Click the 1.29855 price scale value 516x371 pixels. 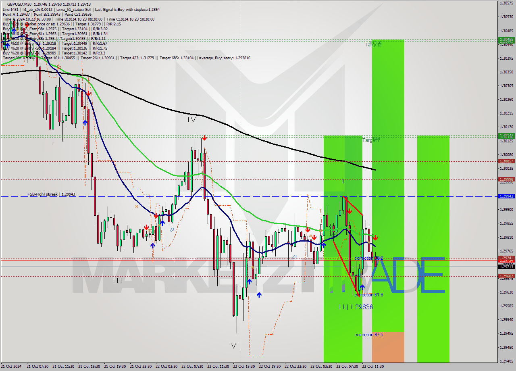click(506, 223)
